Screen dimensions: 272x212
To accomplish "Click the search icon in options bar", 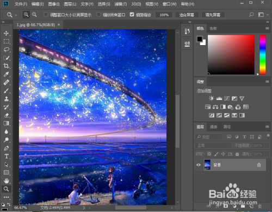I will (251, 15).
